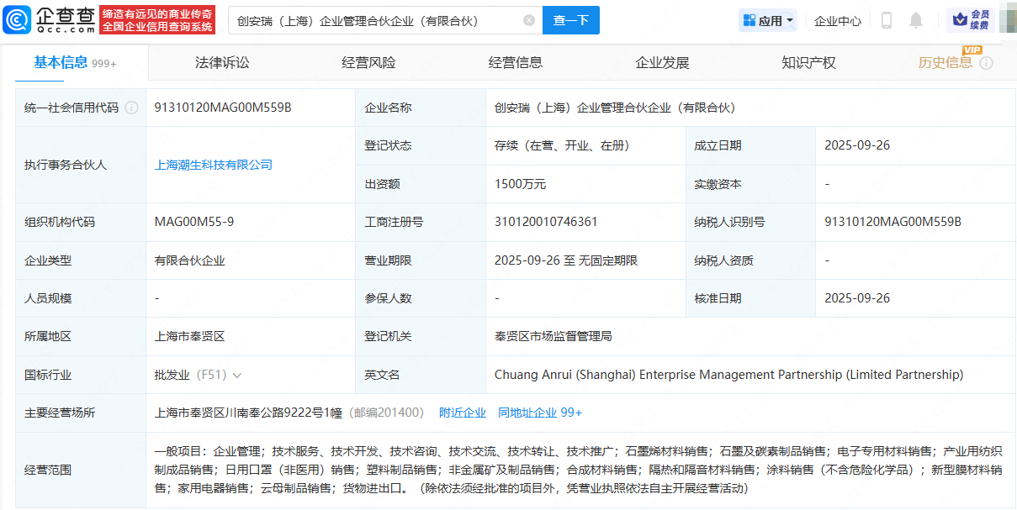Click the info icon beside 统一社会信用代码
This screenshot has width=1017, height=510.
pos(131,108)
